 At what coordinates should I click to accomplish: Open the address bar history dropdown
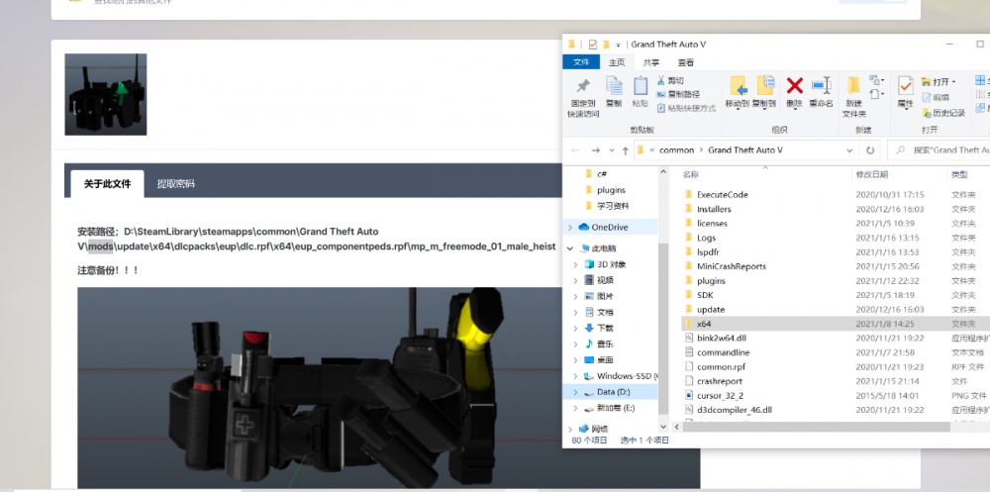click(849, 150)
